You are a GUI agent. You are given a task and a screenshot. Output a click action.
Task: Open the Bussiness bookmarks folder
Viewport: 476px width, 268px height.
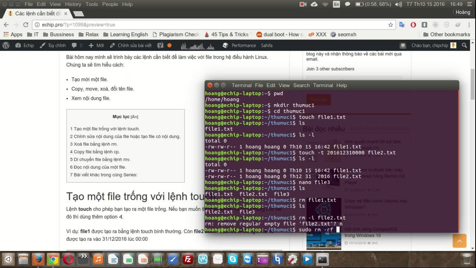(x=58, y=34)
